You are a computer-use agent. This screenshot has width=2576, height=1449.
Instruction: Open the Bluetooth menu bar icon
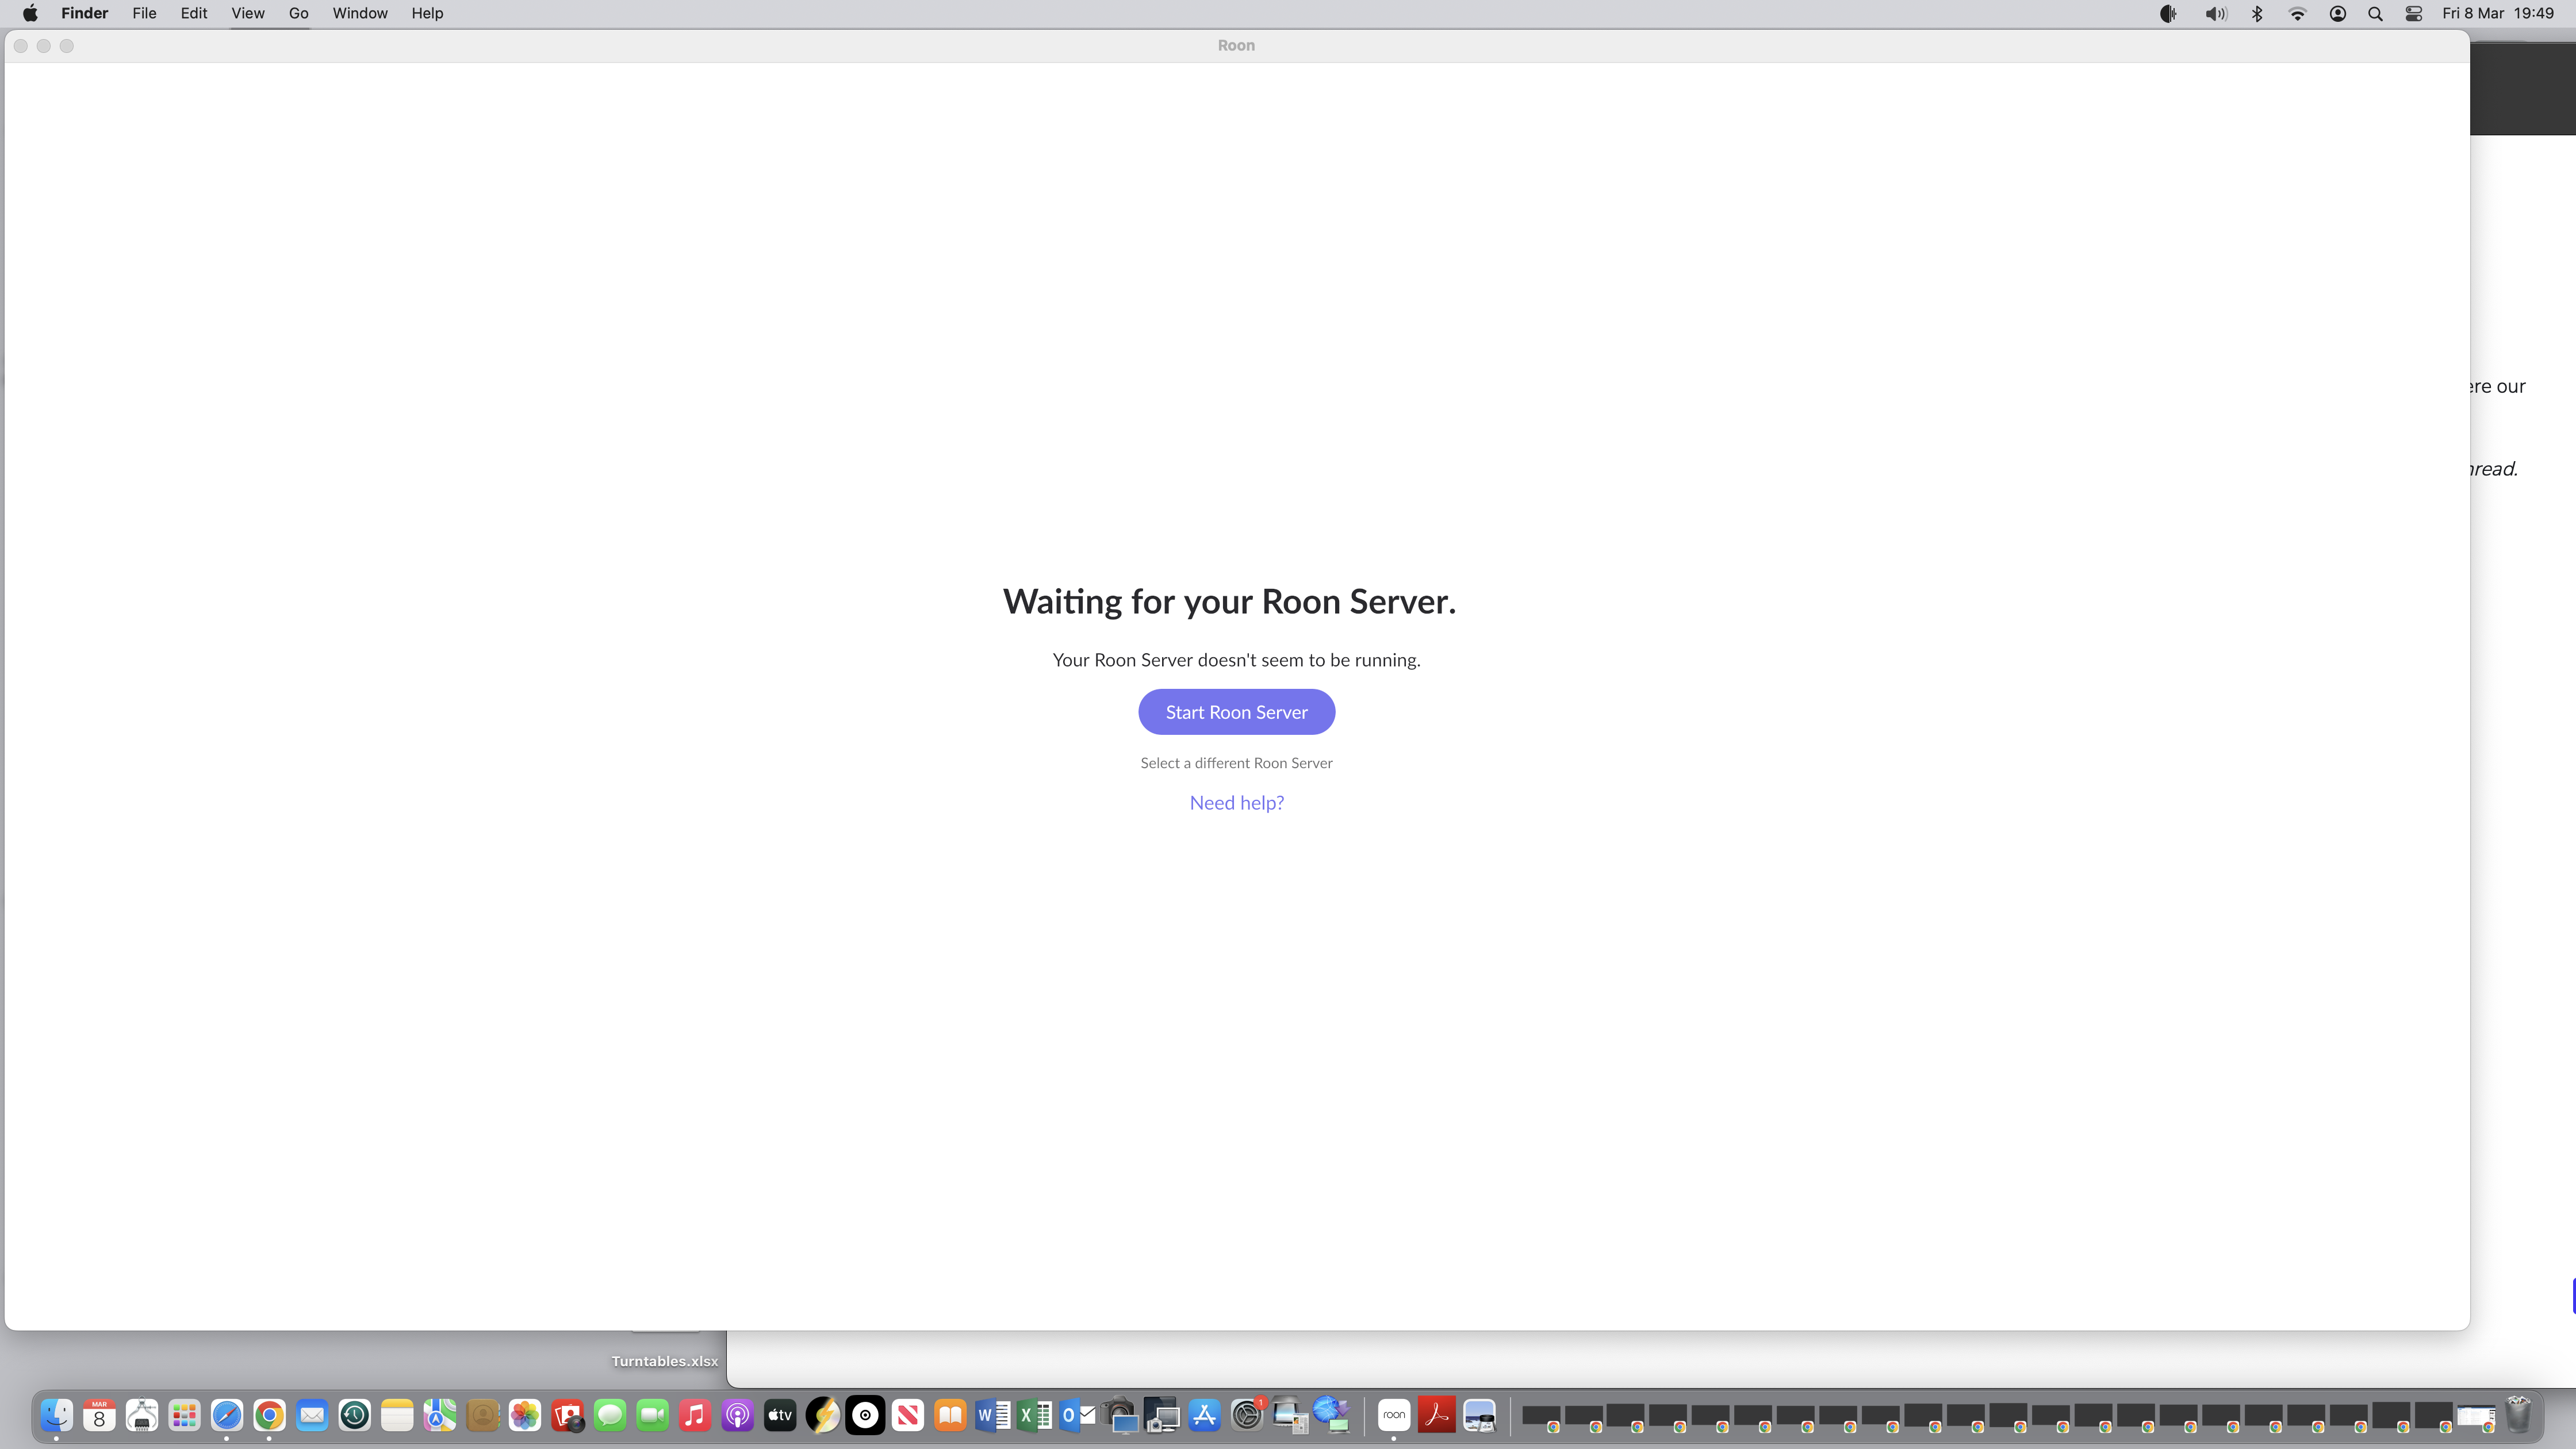tap(2257, 13)
